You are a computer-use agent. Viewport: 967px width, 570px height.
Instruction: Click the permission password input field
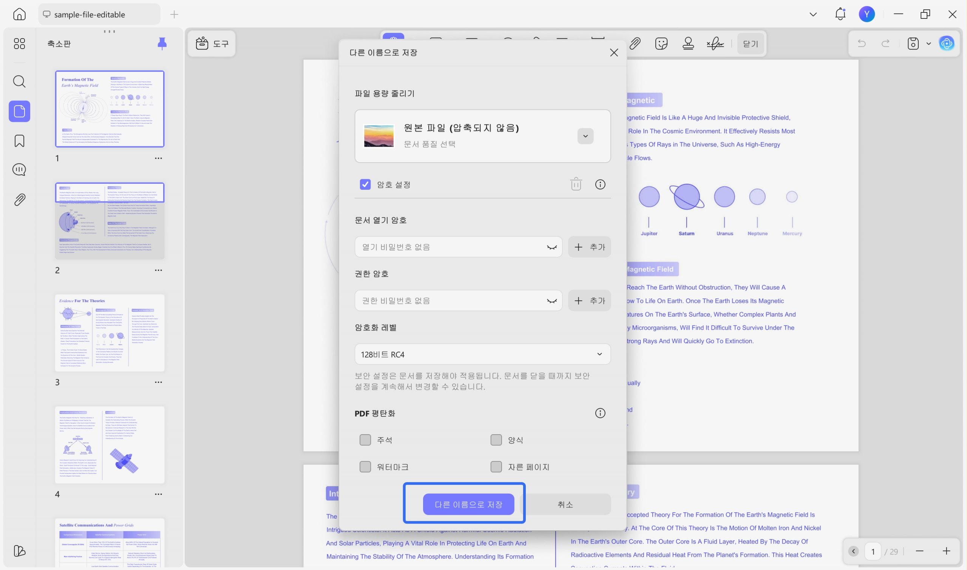pyautogui.click(x=458, y=300)
